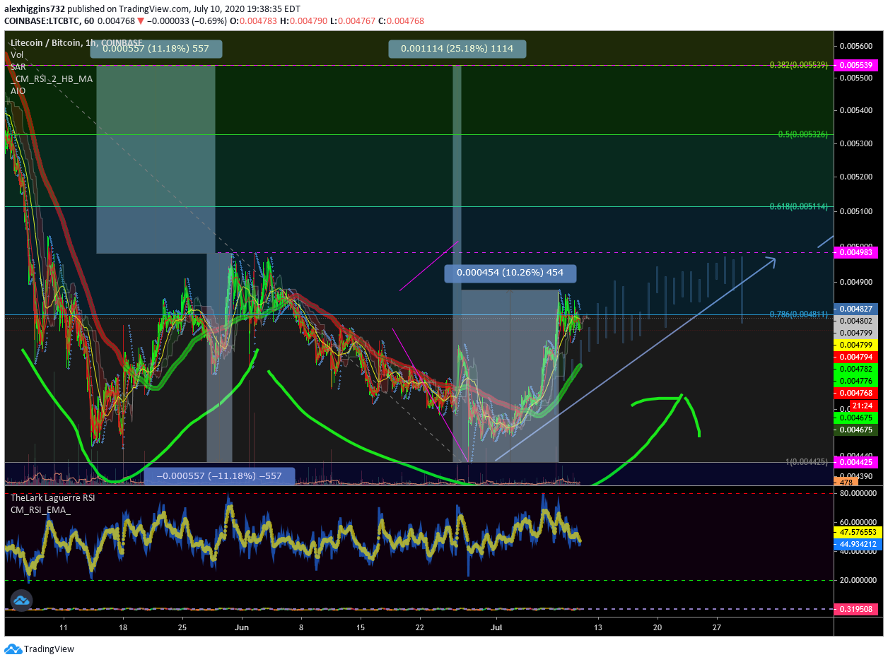The height and width of the screenshot is (662, 888).
Task: Click the −0.000557 (−11.18%) −557 measurement label
Action: (218, 476)
